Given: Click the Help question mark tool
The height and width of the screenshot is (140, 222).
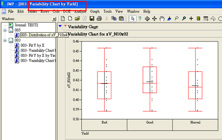Looking at the screenshot, I should tap(140, 18).
